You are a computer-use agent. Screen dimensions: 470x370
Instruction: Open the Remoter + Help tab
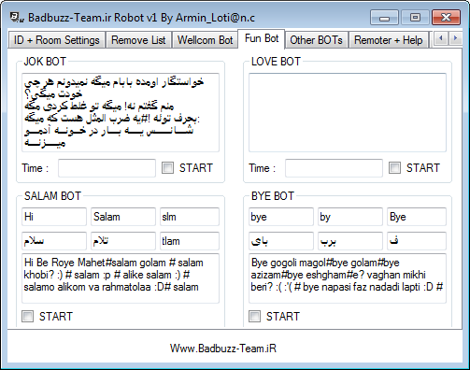[389, 40]
